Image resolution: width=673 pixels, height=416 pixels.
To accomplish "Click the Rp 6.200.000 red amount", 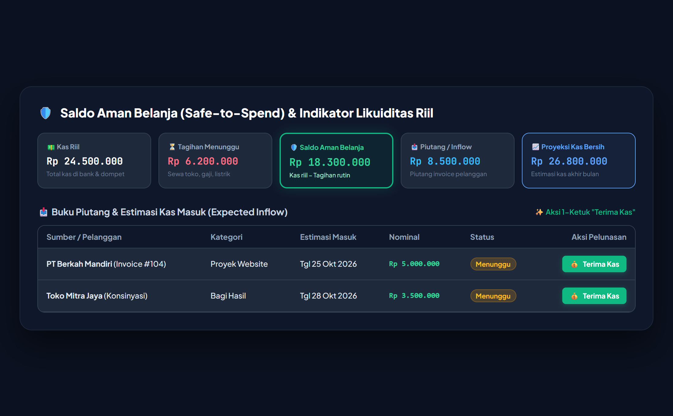I will tap(203, 161).
